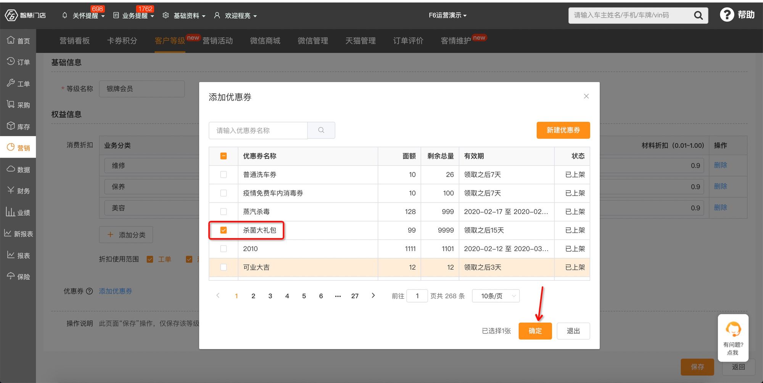Confirm with the 确定 button
The height and width of the screenshot is (383, 763).
tap(535, 331)
